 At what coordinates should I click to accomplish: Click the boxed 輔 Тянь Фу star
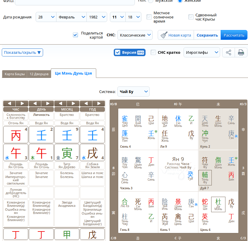(205, 177)
